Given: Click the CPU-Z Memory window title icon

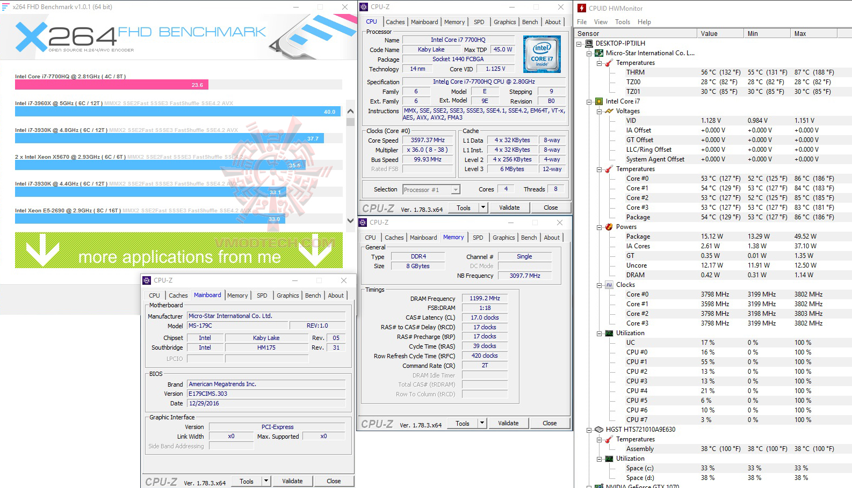Looking at the screenshot, I should pos(363,222).
